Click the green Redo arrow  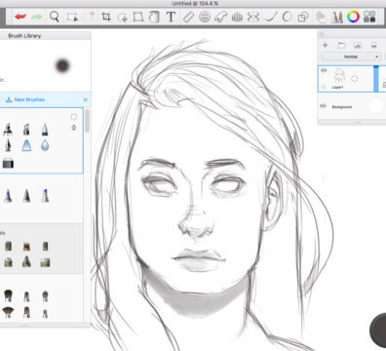(x=37, y=17)
